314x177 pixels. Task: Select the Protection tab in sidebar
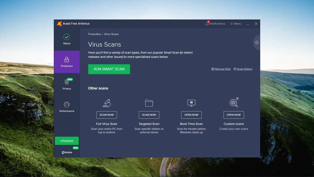(x=67, y=62)
